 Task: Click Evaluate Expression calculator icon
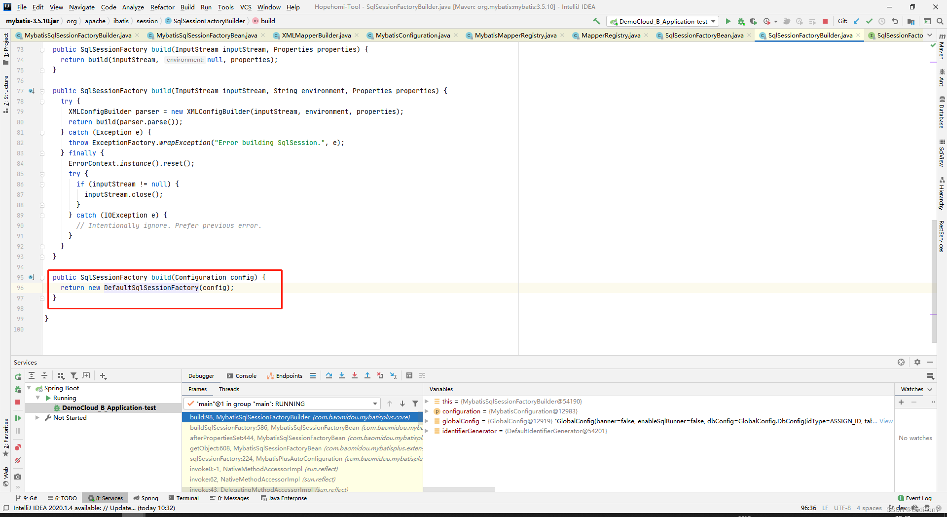[409, 375]
